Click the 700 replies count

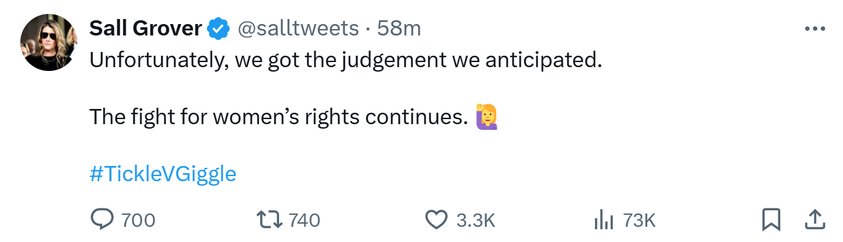coord(138,220)
